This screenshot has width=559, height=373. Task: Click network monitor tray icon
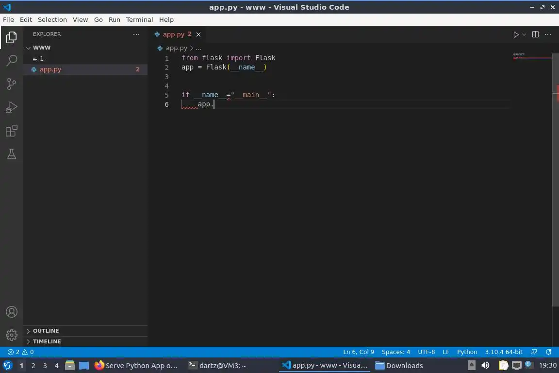[517, 366]
